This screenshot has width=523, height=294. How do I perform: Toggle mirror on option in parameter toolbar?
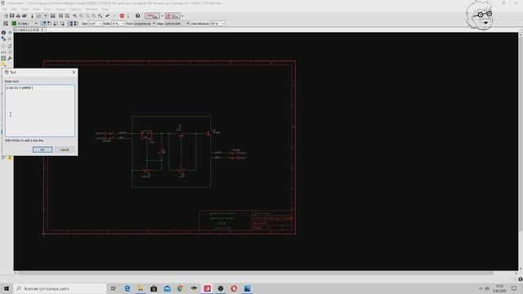76,24
